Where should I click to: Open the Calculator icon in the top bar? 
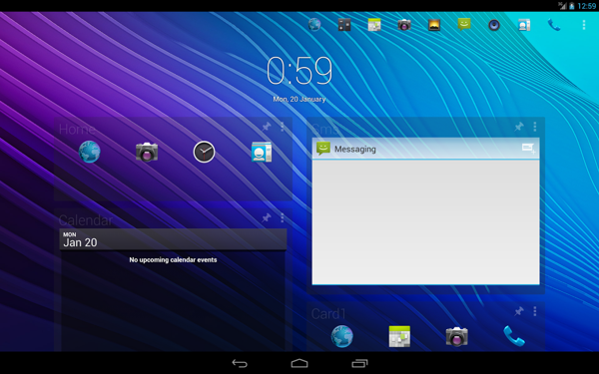click(344, 25)
